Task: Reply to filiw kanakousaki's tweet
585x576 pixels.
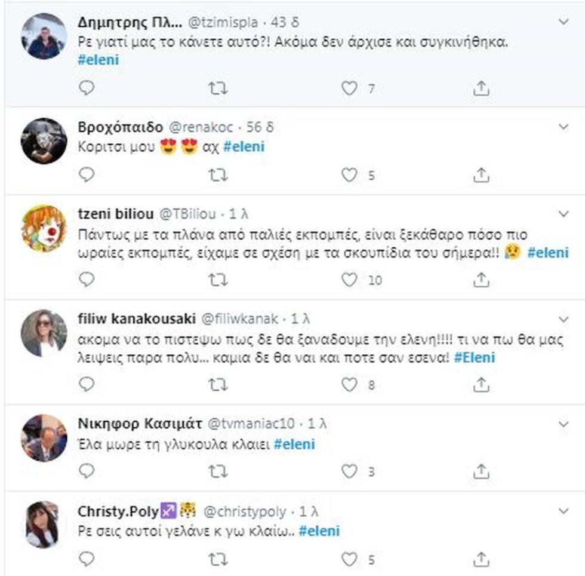Action: tap(87, 385)
